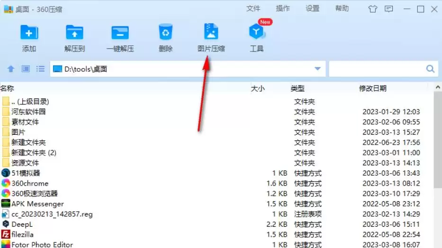Sort by the 大小 column header

(258, 89)
